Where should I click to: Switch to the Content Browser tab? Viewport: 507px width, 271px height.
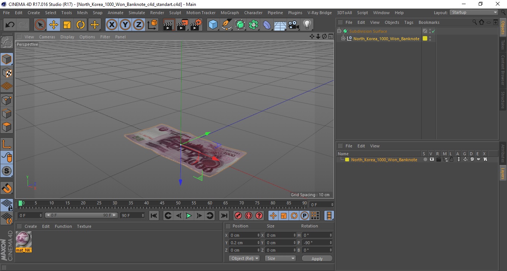click(x=503, y=70)
